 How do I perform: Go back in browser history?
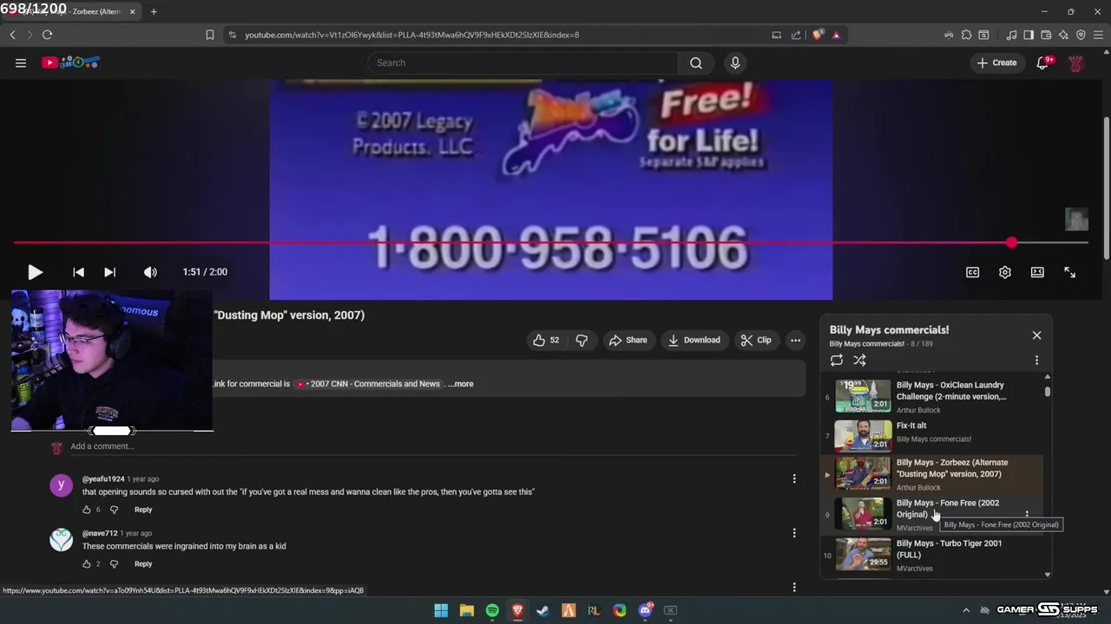(x=12, y=35)
